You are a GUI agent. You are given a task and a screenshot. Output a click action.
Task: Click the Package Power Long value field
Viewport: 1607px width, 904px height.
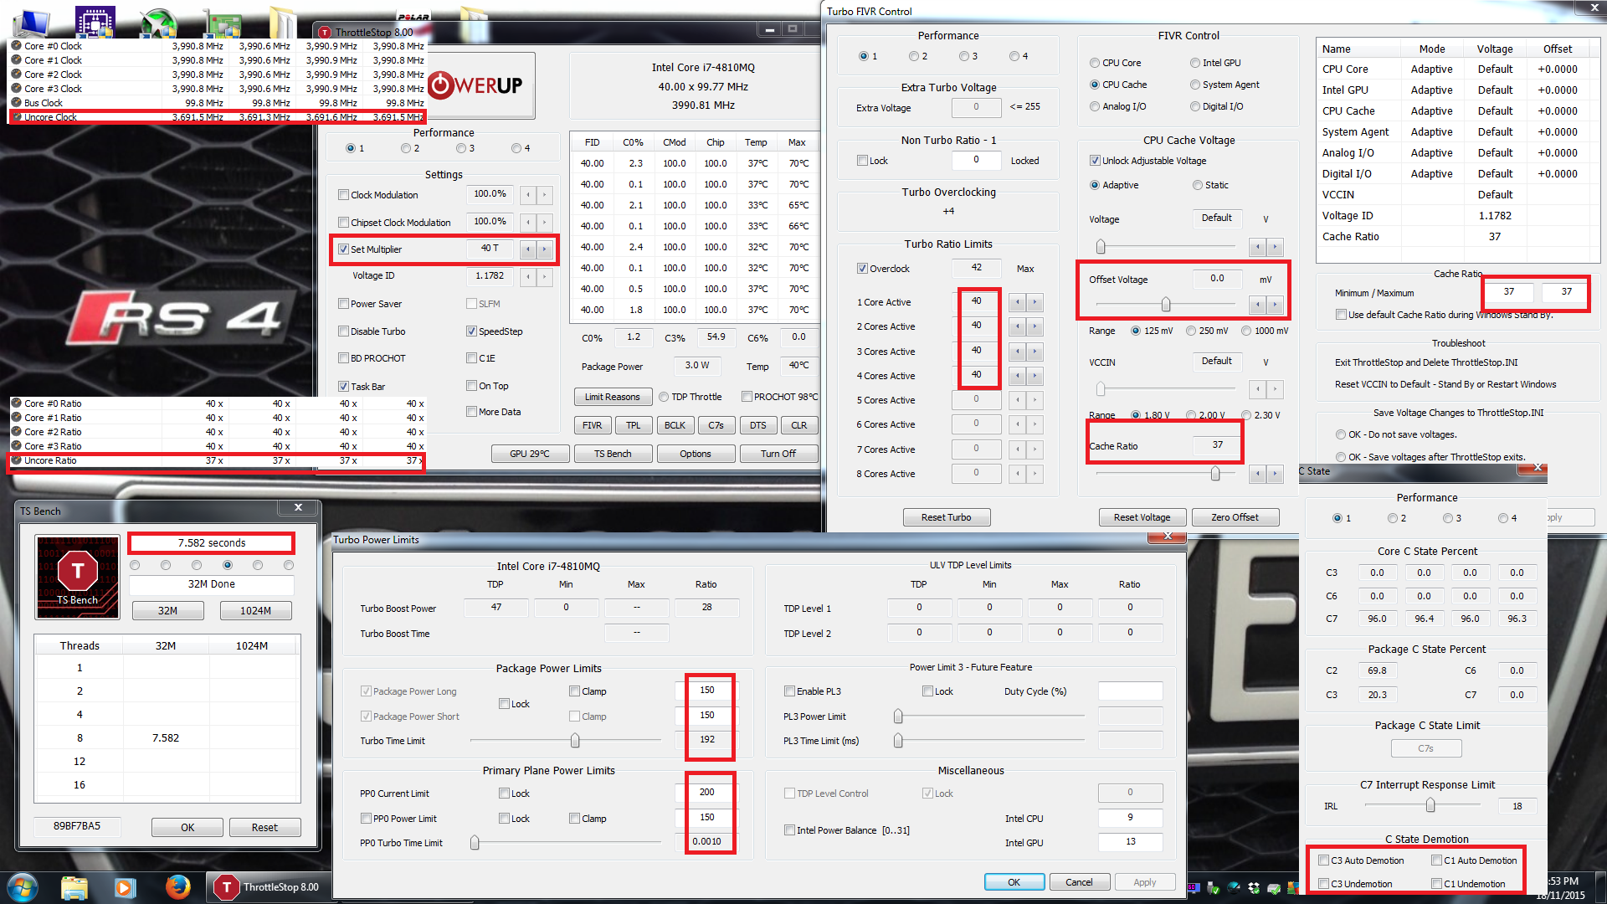click(707, 691)
